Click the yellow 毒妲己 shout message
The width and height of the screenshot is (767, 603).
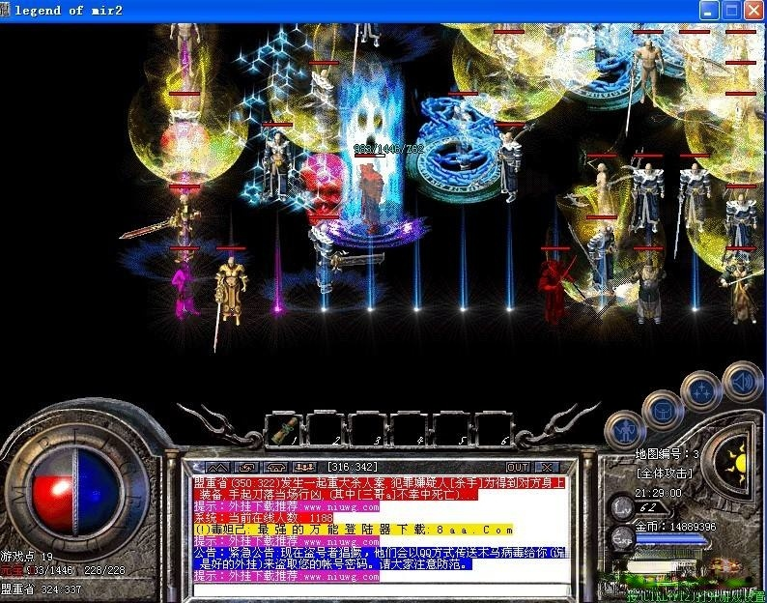pyautogui.click(x=354, y=530)
